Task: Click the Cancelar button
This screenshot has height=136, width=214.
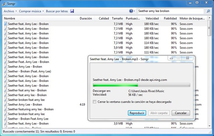Action: point(181,113)
